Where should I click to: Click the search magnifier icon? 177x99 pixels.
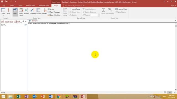(x=26, y=25)
